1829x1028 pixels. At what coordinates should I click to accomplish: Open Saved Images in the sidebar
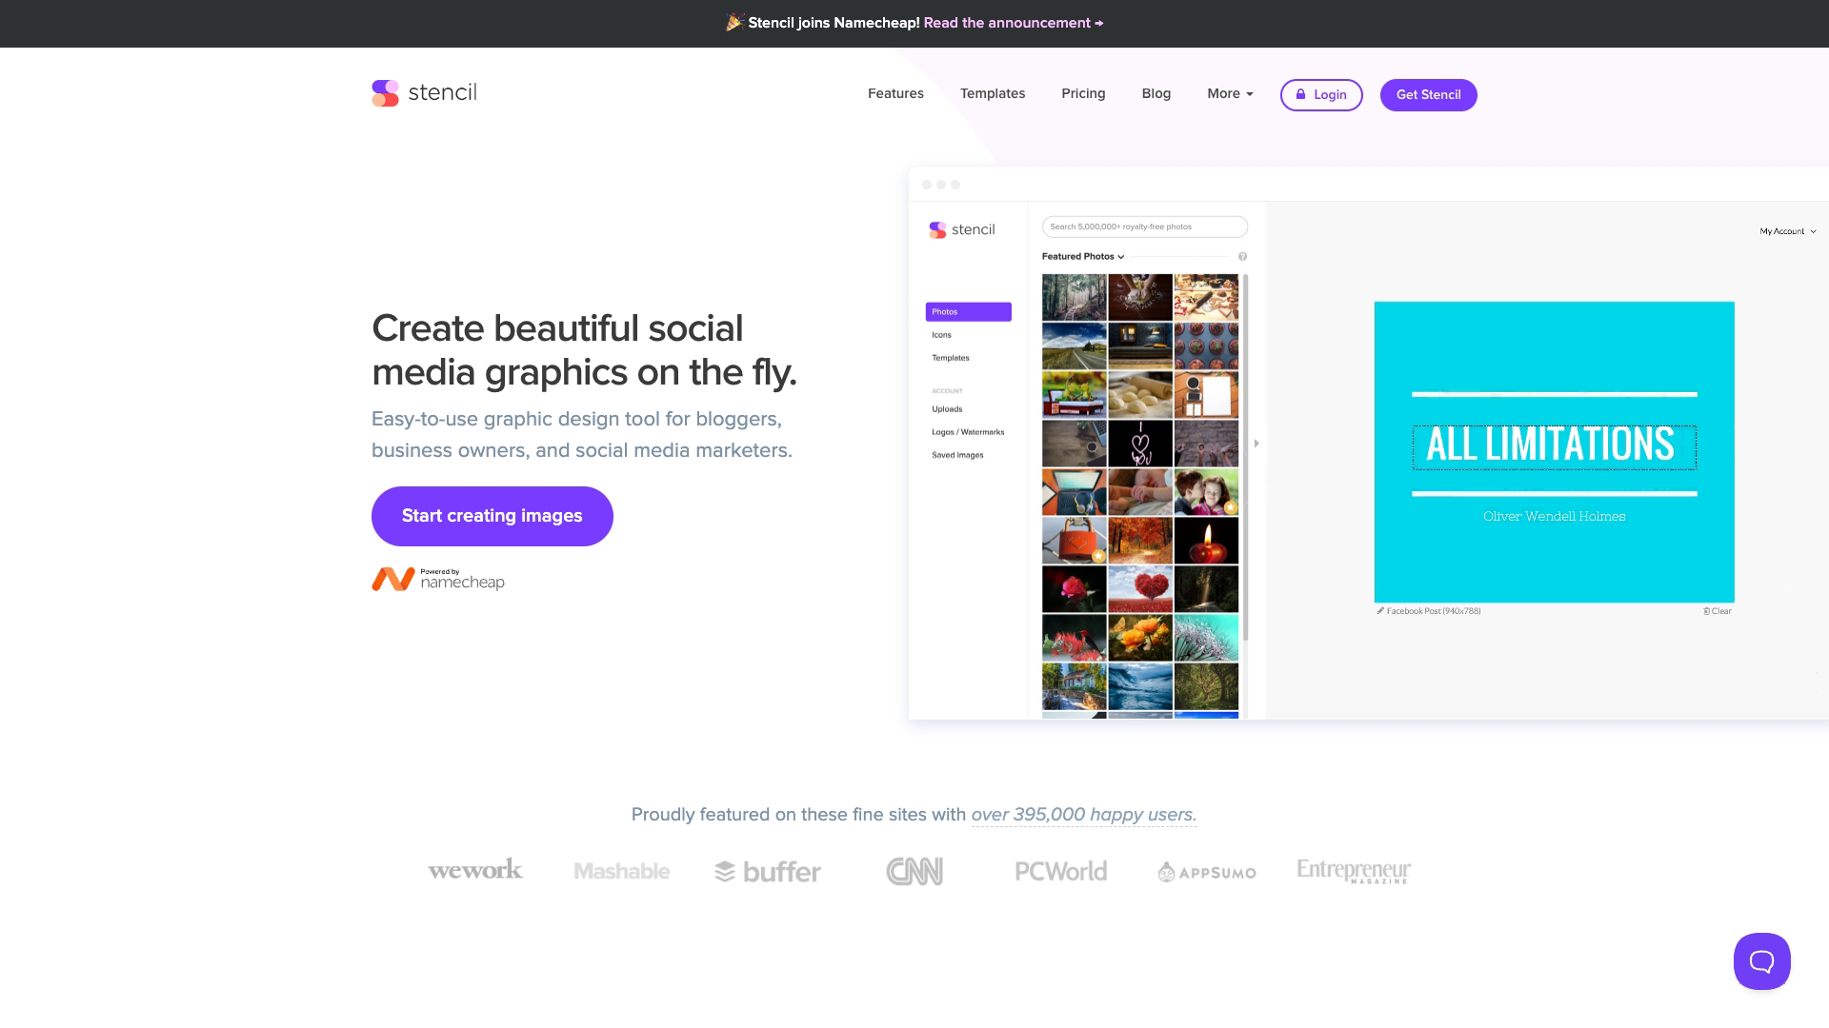point(957,455)
